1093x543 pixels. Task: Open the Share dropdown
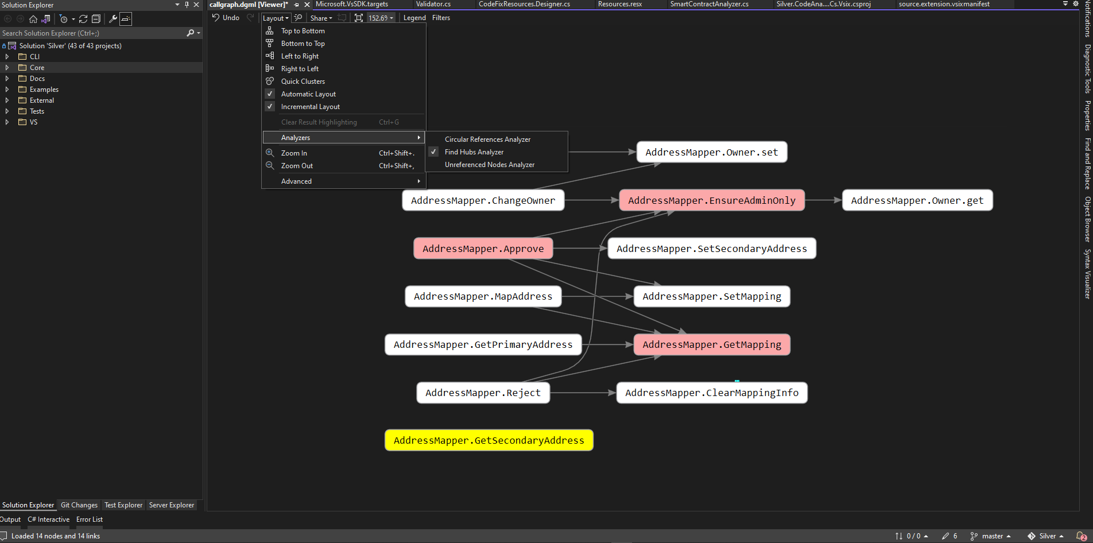point(321,18)
